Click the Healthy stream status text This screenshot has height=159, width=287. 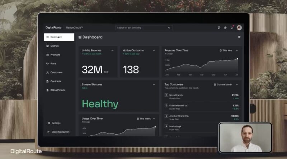pyautogui.click(x=100, y=104)
